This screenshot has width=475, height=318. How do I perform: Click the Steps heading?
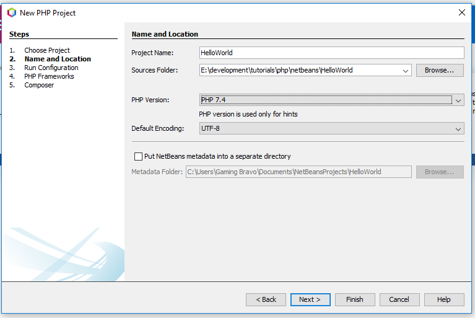coord(19,34)
